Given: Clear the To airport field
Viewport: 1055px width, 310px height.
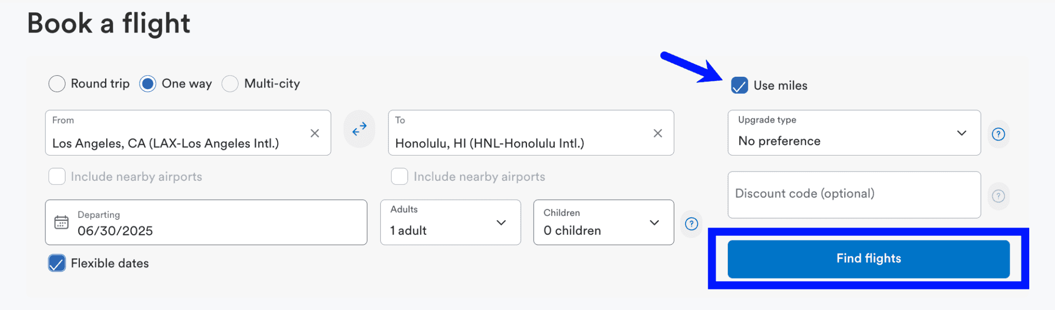Looking at the screenshot, I should click(x=658, y=133).
